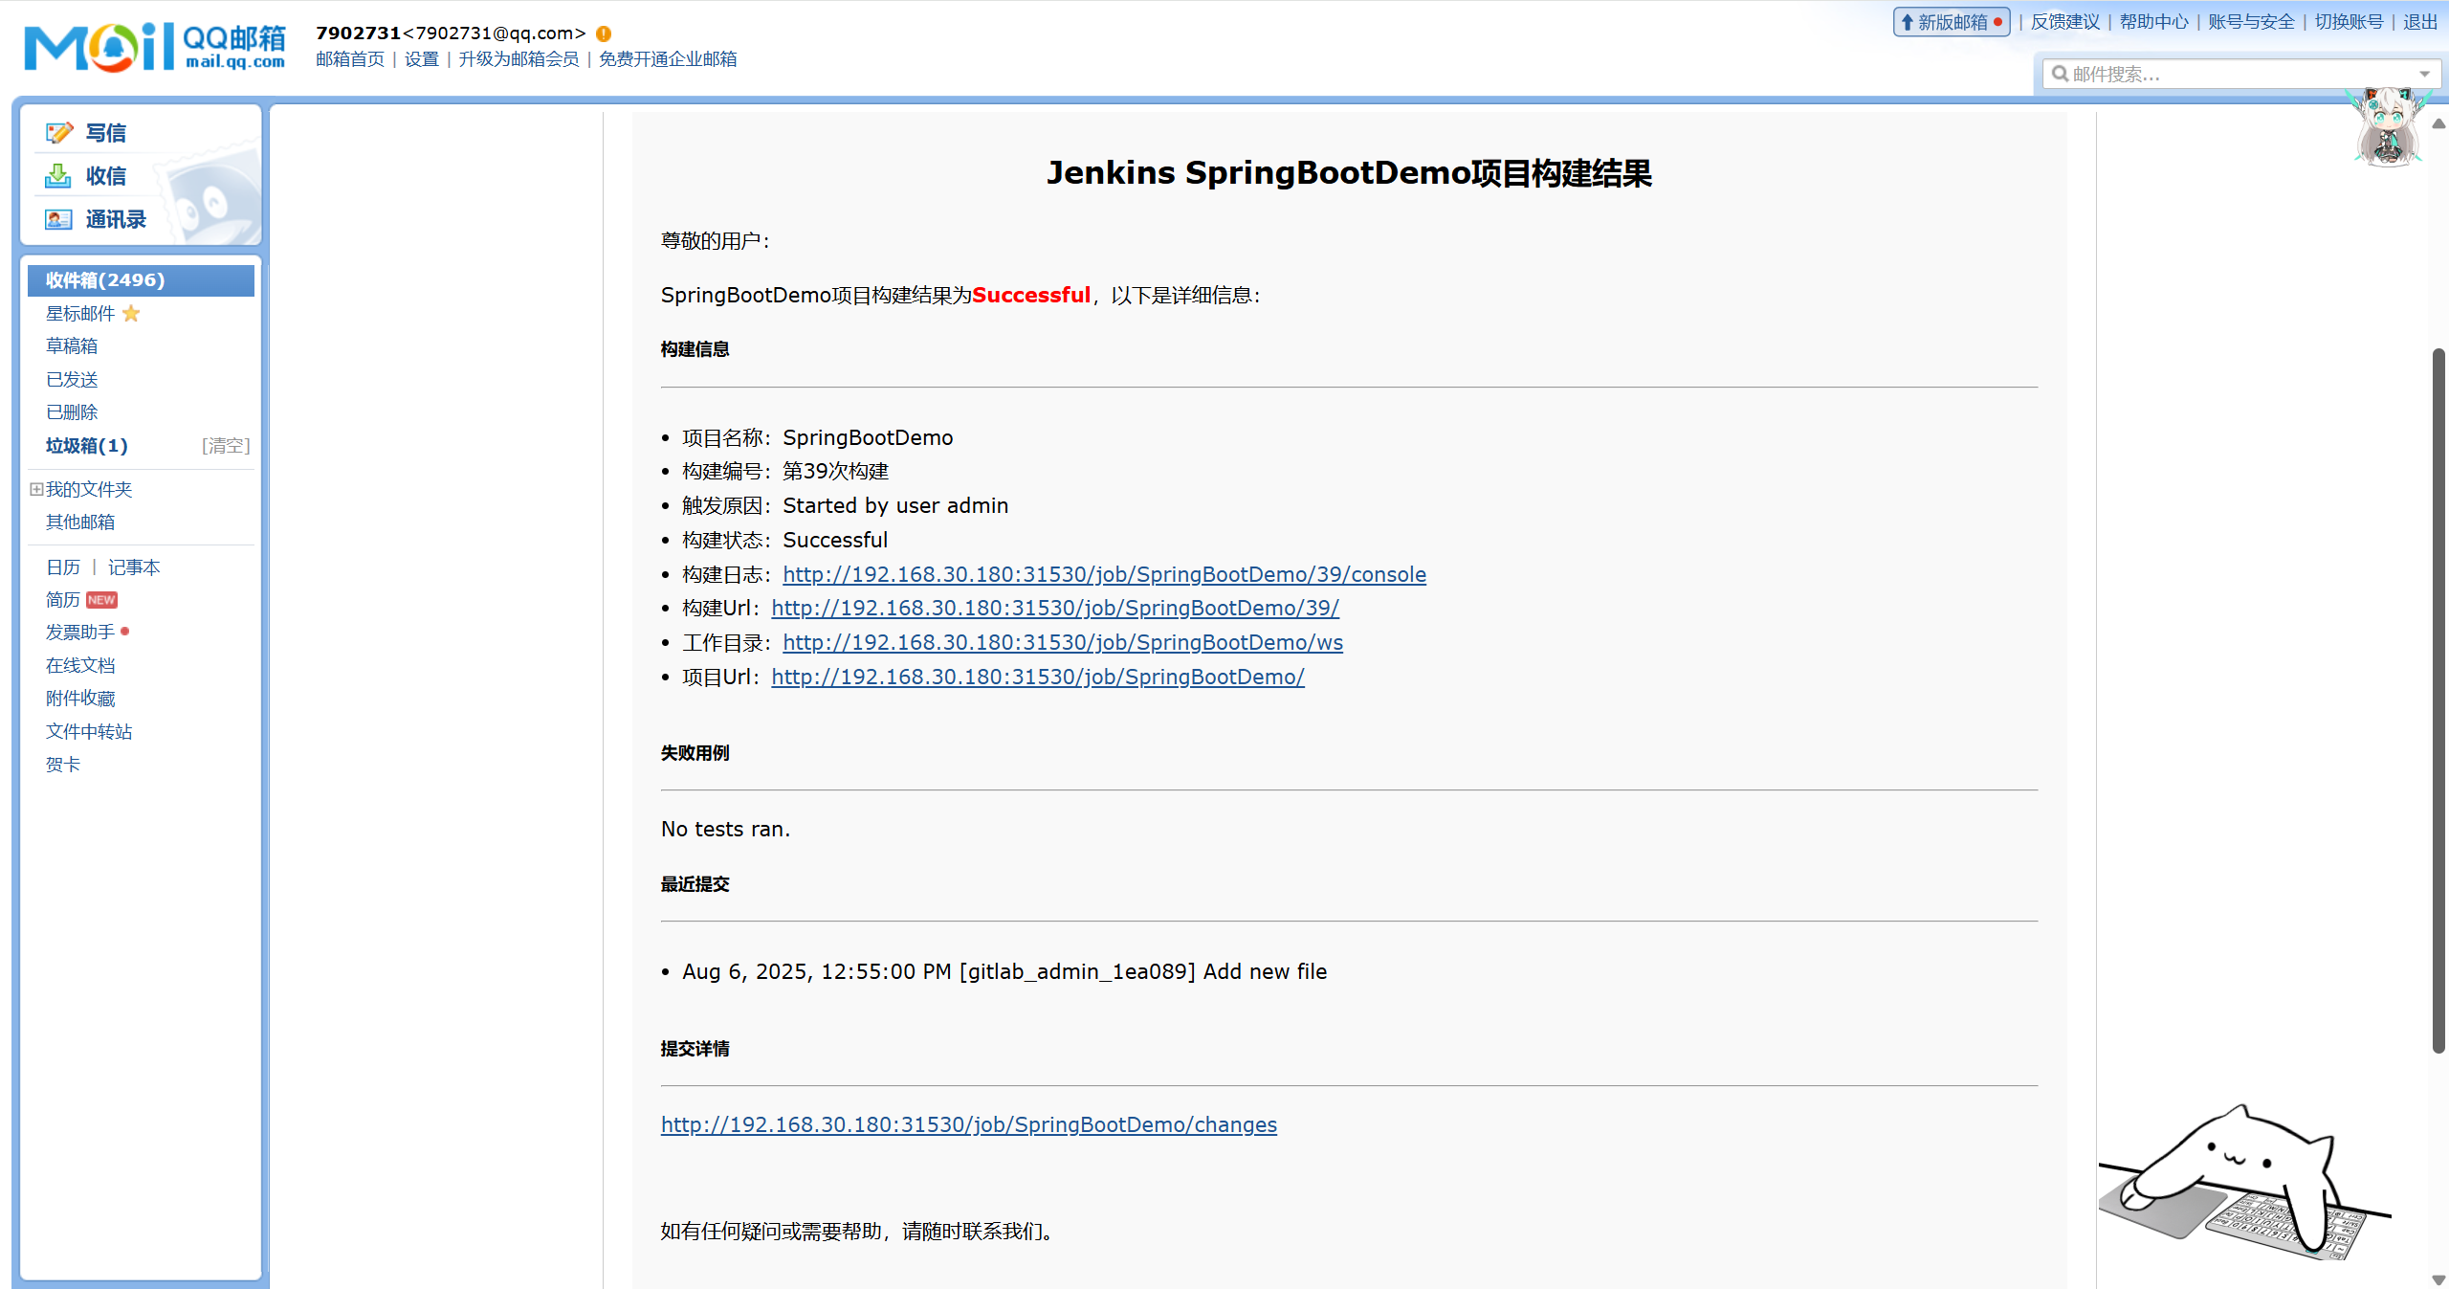Click 切换账号 to switch account

[2349, 22]
